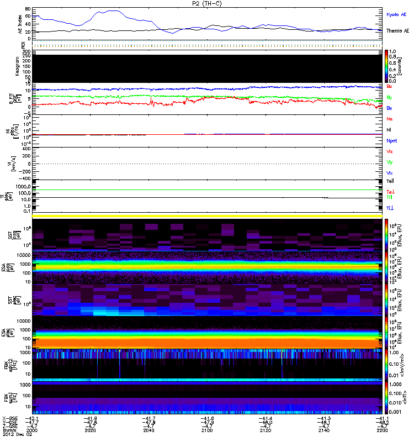Click the [counts] color bar unit label
This screenshot has height=442, width=414.
coord(400,67)
